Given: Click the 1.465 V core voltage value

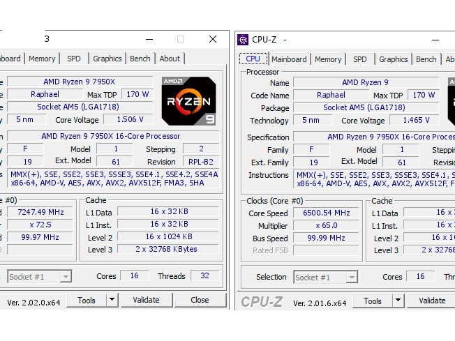Looking at the screenshot, I should tap(415, 120).
